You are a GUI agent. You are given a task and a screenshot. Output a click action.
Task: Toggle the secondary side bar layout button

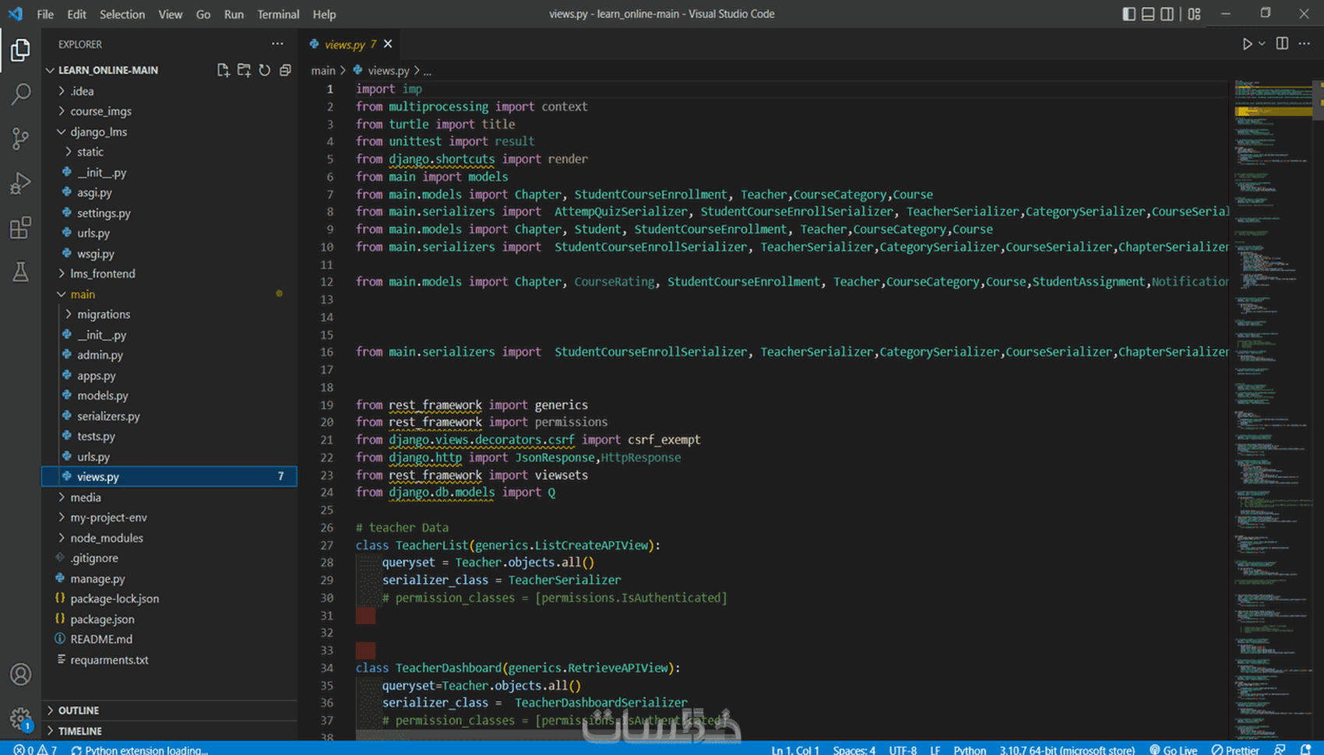click(1167, 14)
